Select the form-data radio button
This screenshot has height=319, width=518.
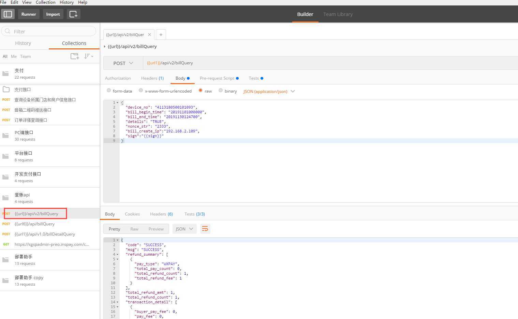(109, 91)
